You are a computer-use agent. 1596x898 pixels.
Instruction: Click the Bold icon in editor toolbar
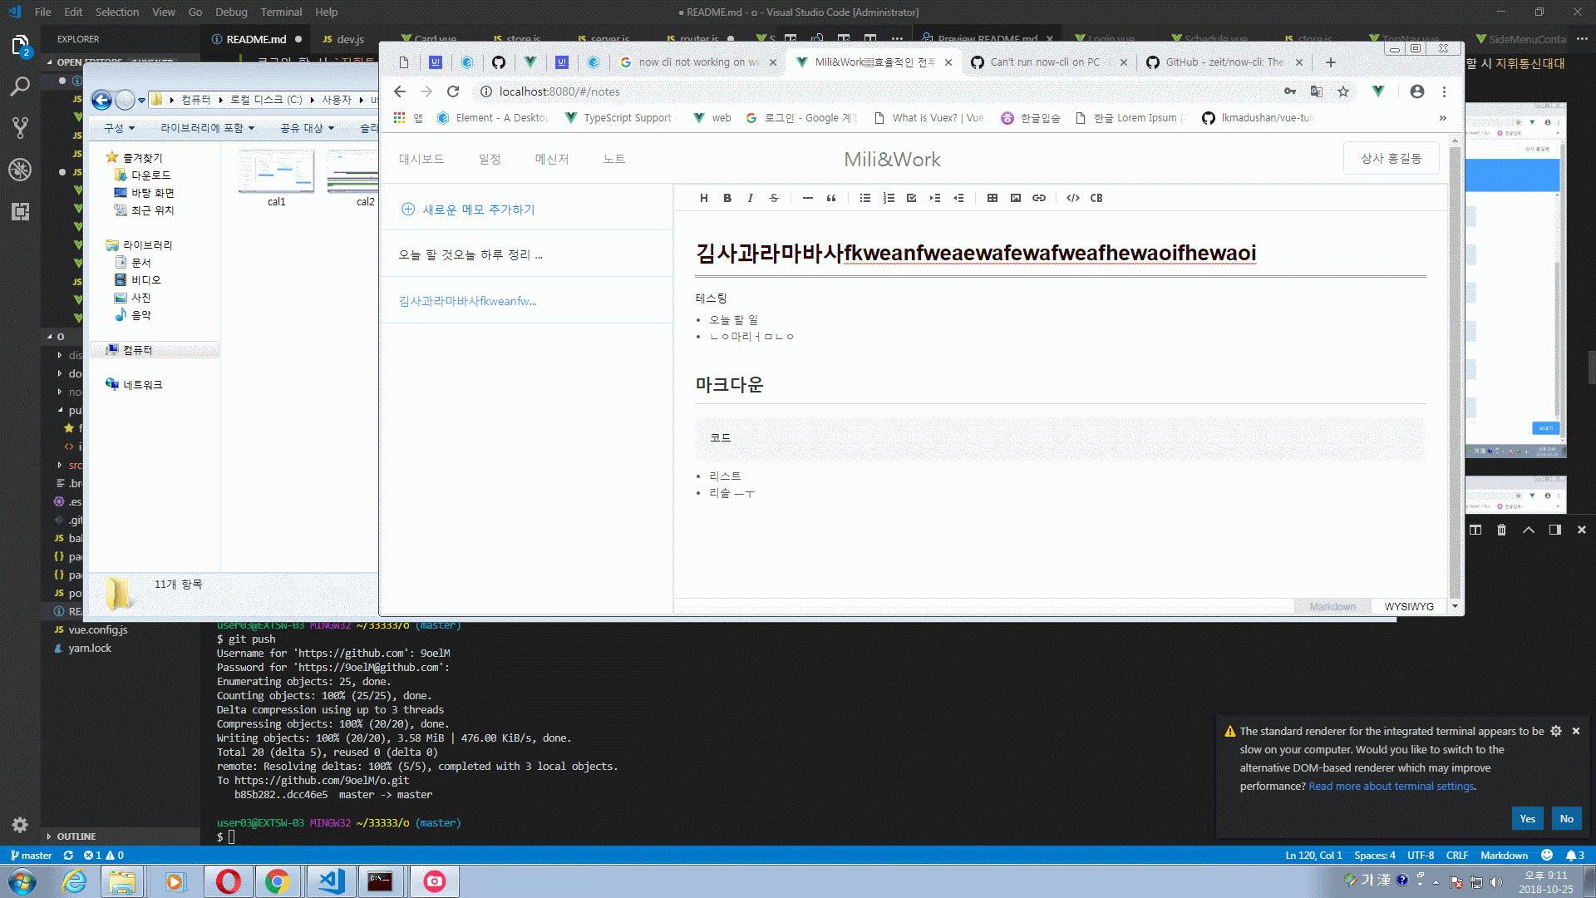[727, 198]
